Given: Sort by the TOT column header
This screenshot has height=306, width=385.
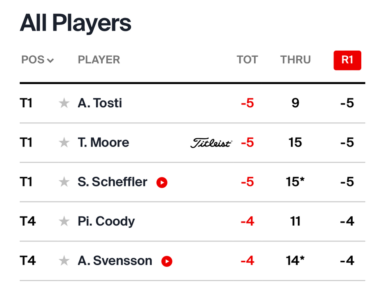Looking at the screenshot, I should coord(247,60).
